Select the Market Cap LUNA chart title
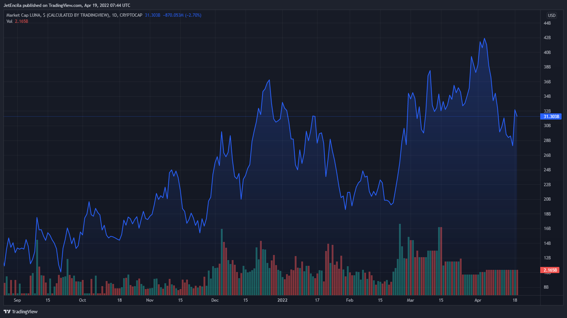Viewport: 567px width, 318px height. (74, 15)
